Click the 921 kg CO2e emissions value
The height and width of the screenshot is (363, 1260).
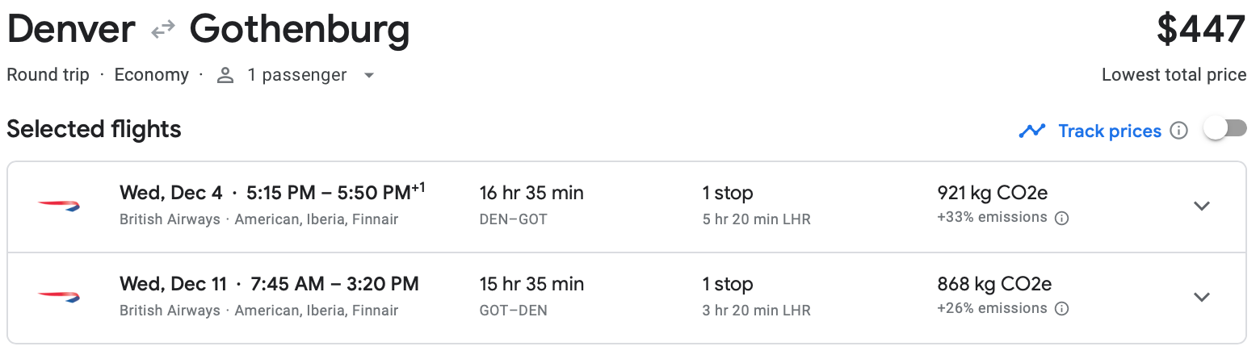[992, 193]
